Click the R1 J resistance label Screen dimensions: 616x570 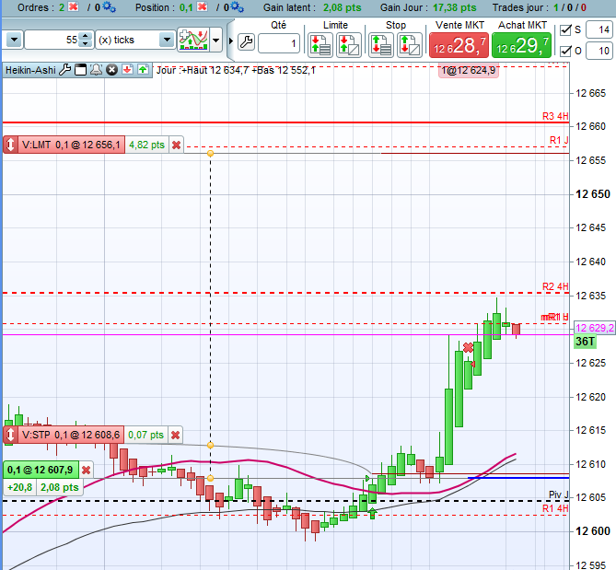559,140
